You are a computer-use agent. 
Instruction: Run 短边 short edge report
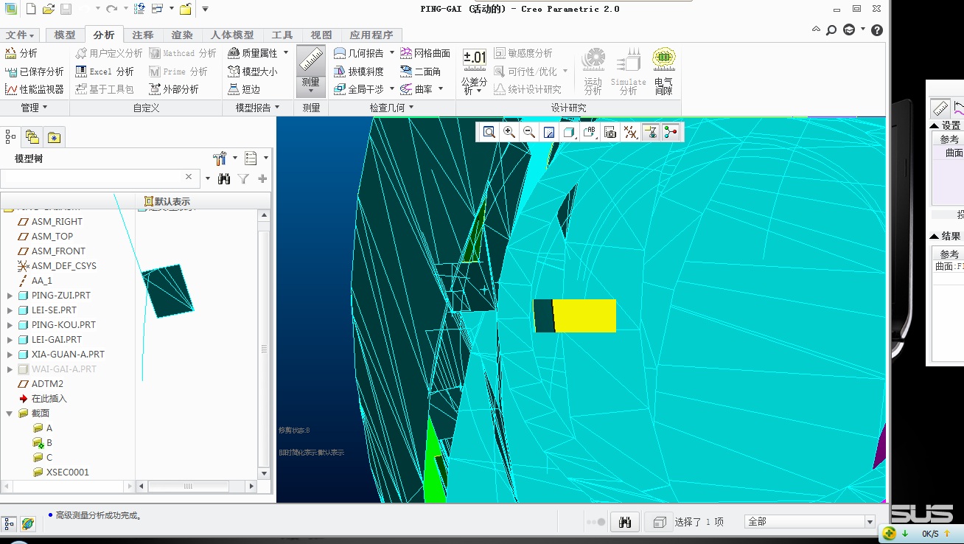tap(243, 89)
